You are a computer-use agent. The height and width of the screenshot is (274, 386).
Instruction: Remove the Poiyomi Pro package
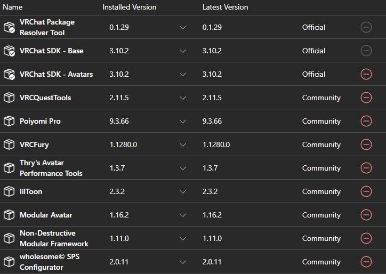click(366, 121)
